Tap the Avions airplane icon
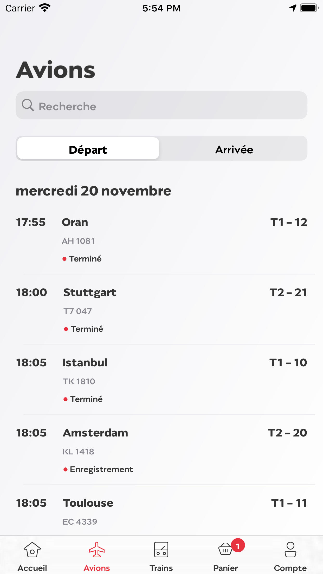The image size is (323, 574). (97, 550)
